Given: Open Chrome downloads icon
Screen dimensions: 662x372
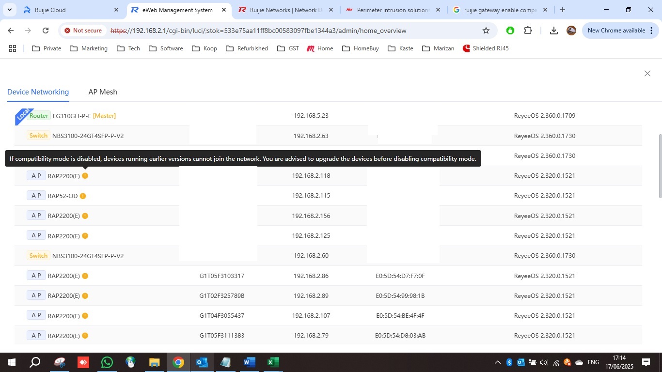Looking at the screenshot, I should click(553, 31).
